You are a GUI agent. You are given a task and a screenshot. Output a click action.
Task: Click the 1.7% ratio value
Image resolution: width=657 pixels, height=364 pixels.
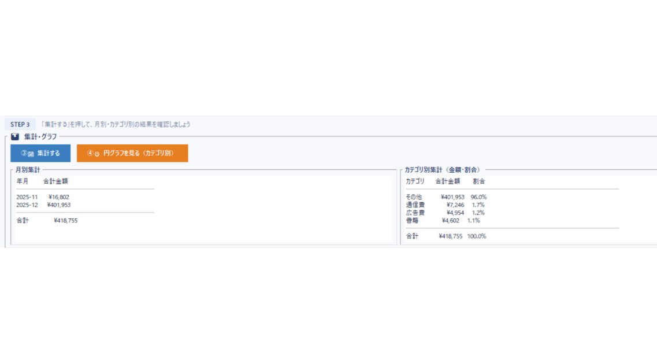478,205
